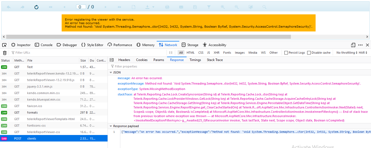Image resolution: width=371 pixels, height=148 pixels.
Task: Click the print report icon
Action: (x=167, y=7)
